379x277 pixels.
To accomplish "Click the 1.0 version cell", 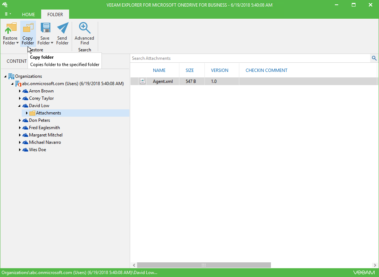I will click(214, 81).
